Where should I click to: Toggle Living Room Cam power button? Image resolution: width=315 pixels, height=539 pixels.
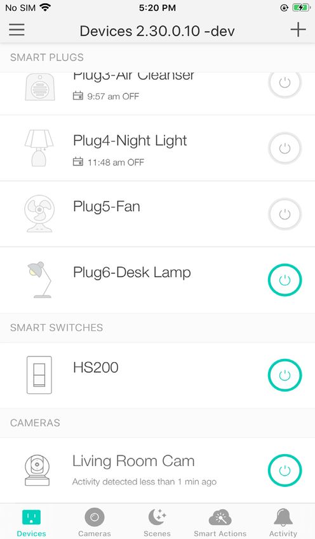(x=285, y=471)
